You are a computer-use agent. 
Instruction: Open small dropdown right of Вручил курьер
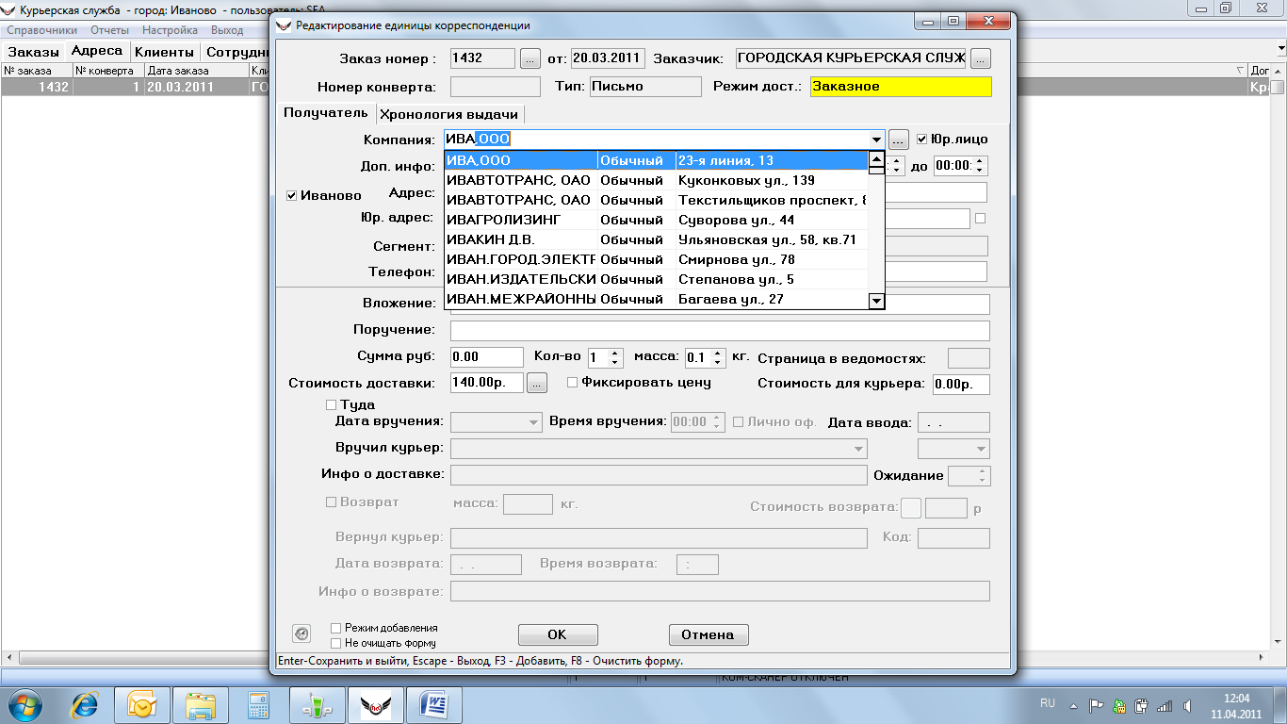[982, 449]
